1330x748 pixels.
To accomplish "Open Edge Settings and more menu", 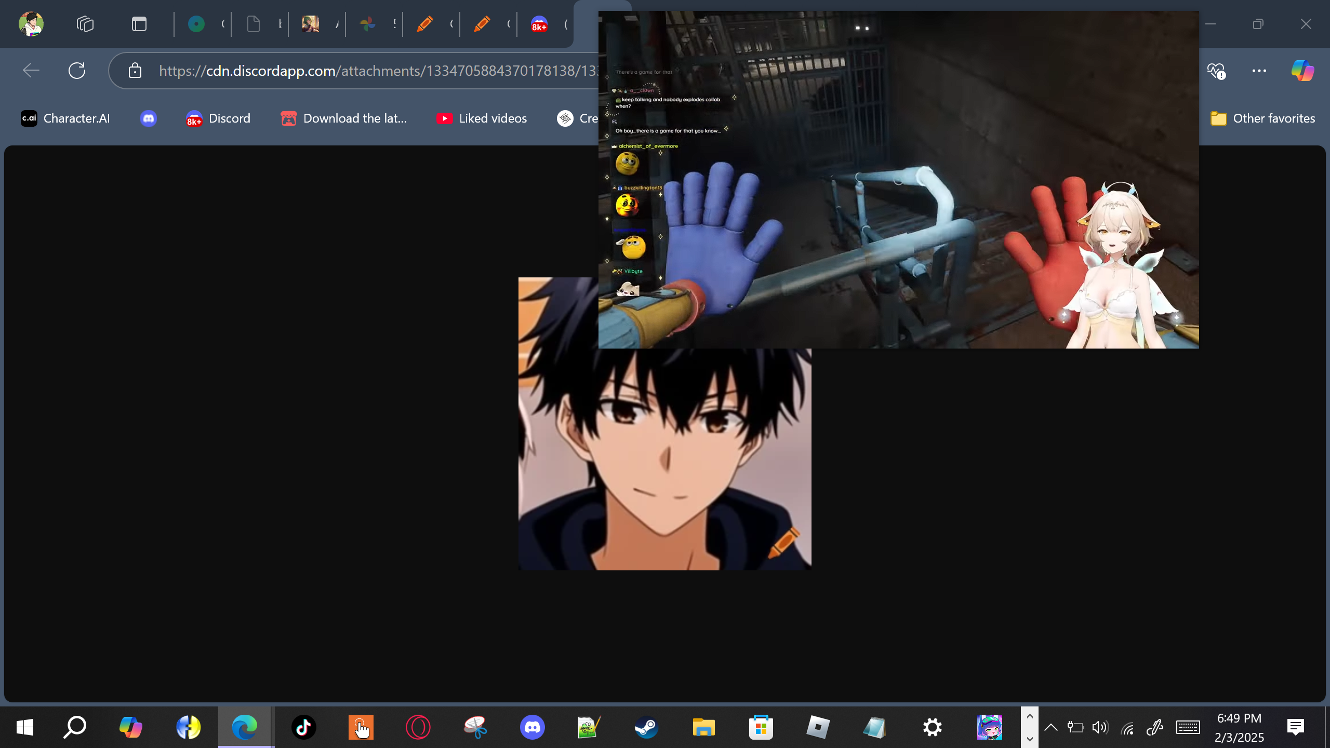I will [1259, 71].
